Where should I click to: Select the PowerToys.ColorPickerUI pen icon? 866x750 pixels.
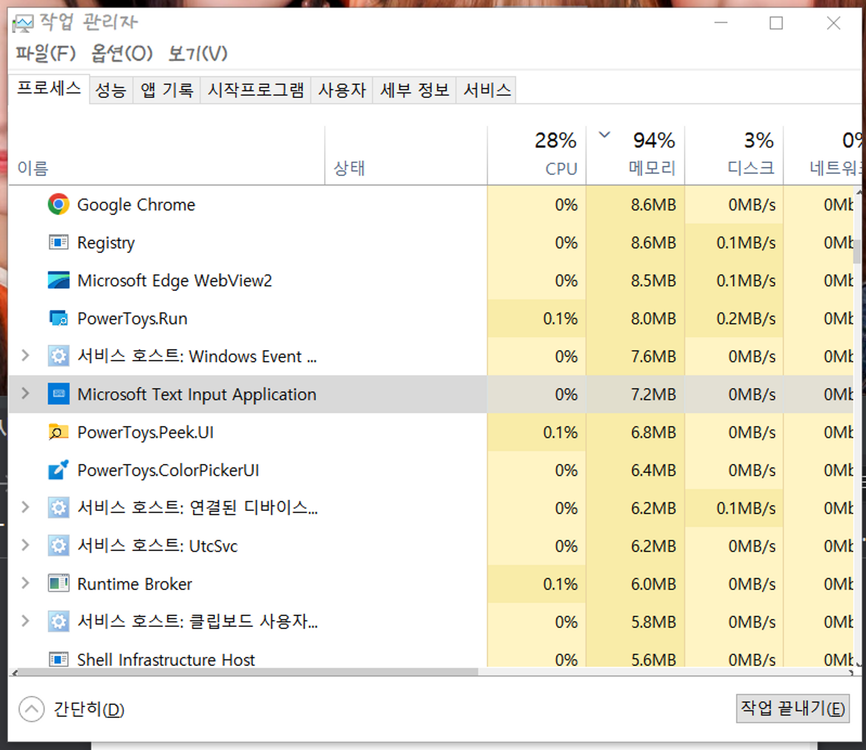pos(58,470)
